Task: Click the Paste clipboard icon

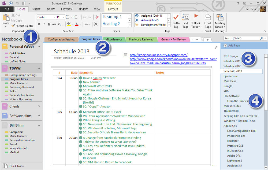Action: click(x=6, y=17)
